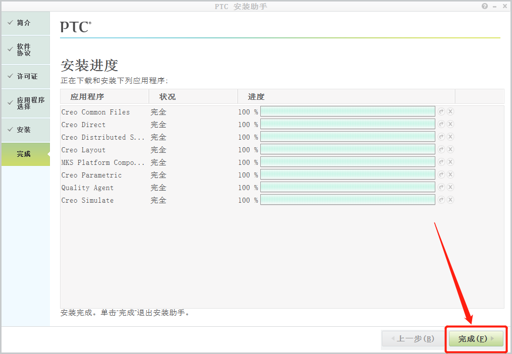Click the 100 % value for Creo Layout

click(x=248, y=150)
